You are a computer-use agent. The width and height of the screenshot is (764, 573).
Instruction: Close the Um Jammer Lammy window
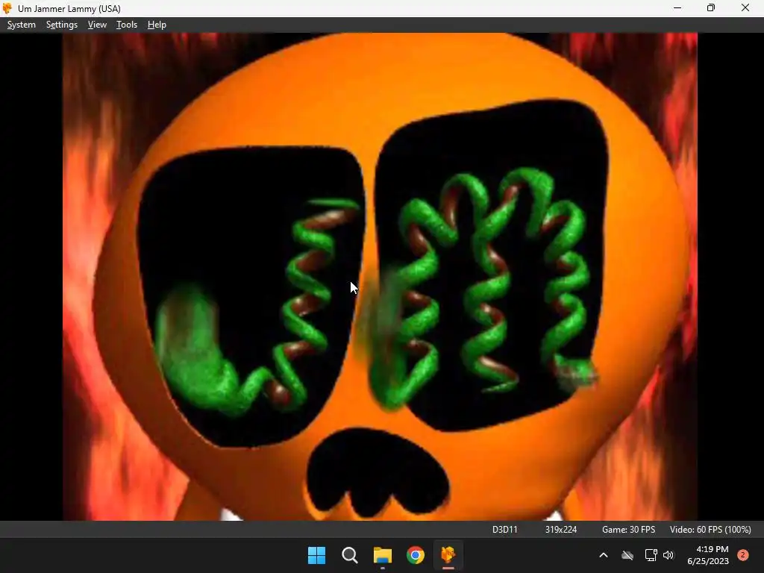tap(745, 8)
